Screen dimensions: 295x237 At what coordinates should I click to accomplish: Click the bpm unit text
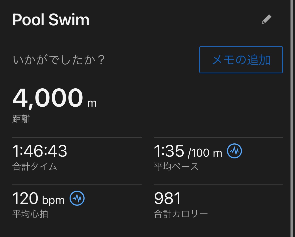[53, 200]
